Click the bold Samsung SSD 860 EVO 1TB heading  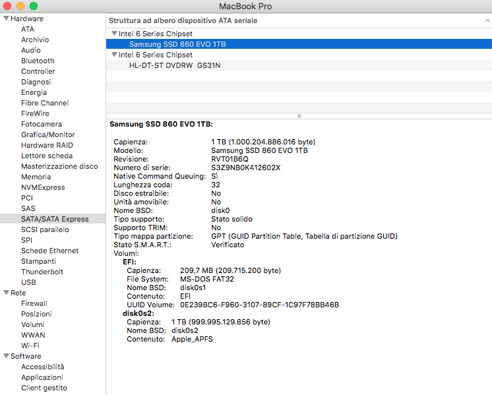click(161, 124)
